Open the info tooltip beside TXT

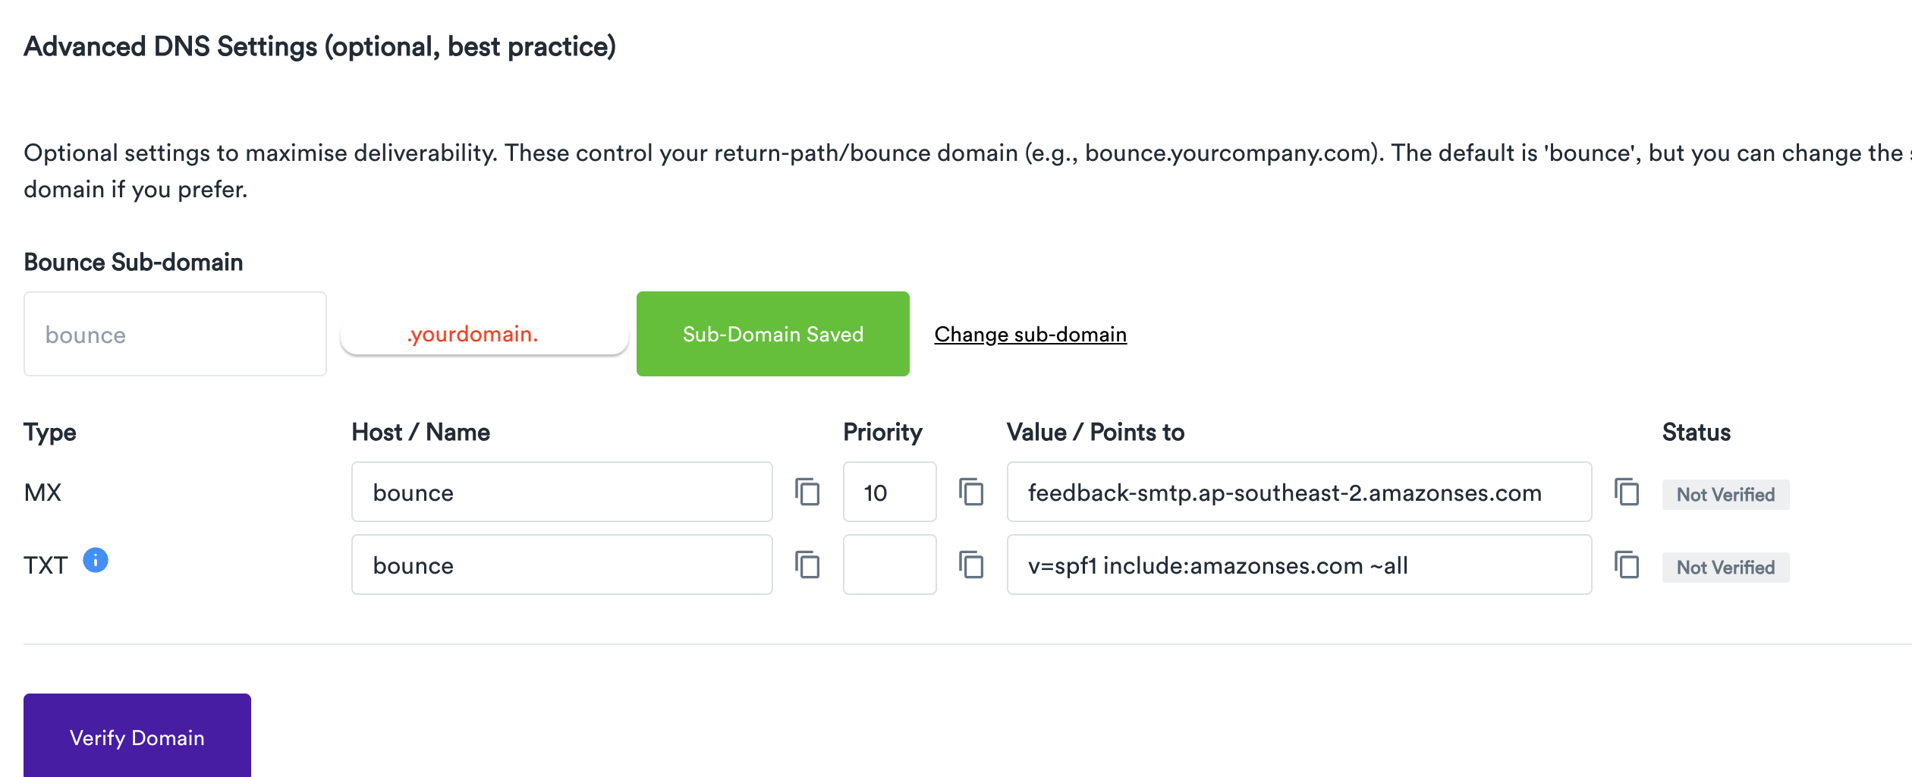[96, 562]
